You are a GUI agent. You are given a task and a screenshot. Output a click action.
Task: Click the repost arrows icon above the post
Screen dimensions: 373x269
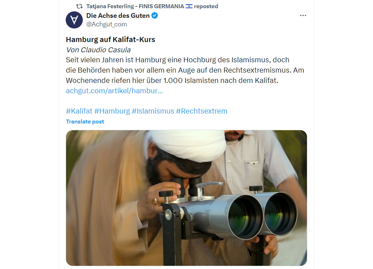click(x=79, y=6)
